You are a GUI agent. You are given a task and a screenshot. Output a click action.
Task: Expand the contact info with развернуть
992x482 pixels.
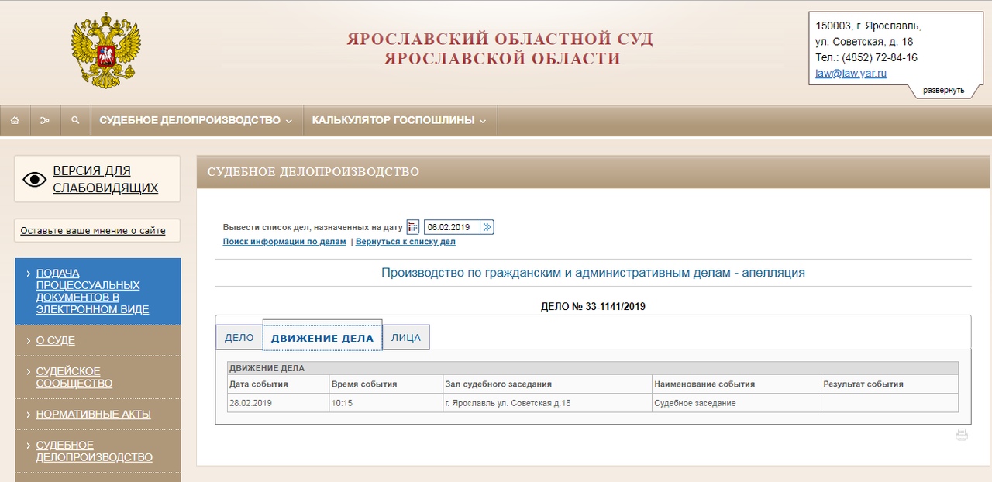[x=943, y=91]
